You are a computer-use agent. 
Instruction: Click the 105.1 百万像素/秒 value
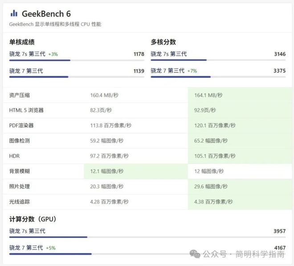click(x=215, y=156)
